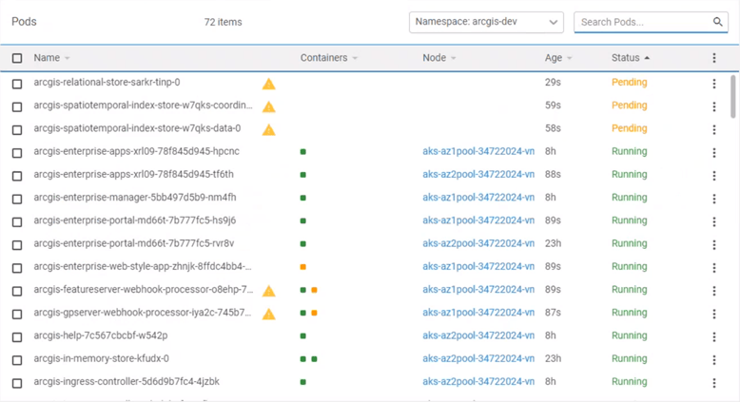Check the arcgis-relational-store-sarkr-tinp-0 row checkbox
The width and height of the screenshot is (740, 402).
click(x=17, y=84)
